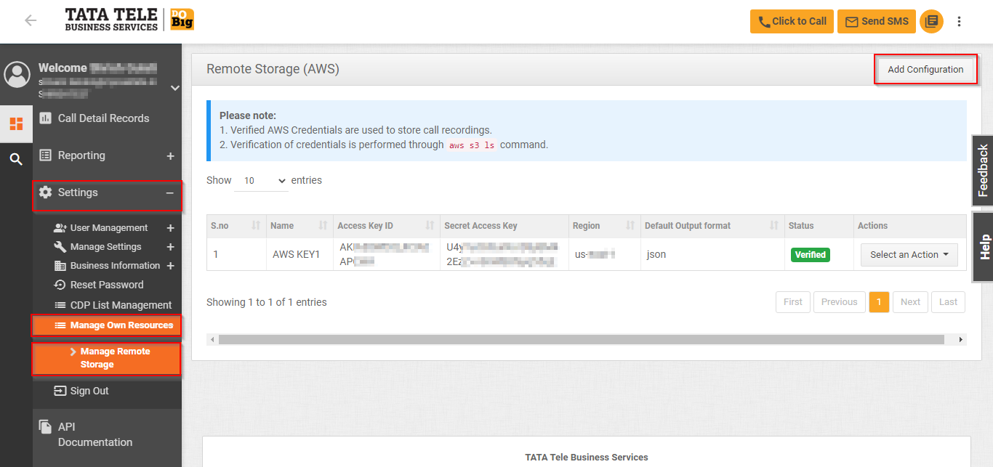Click the Add Configuration button
The height and width of the screenshot is (467, 993).
[925, 70]
